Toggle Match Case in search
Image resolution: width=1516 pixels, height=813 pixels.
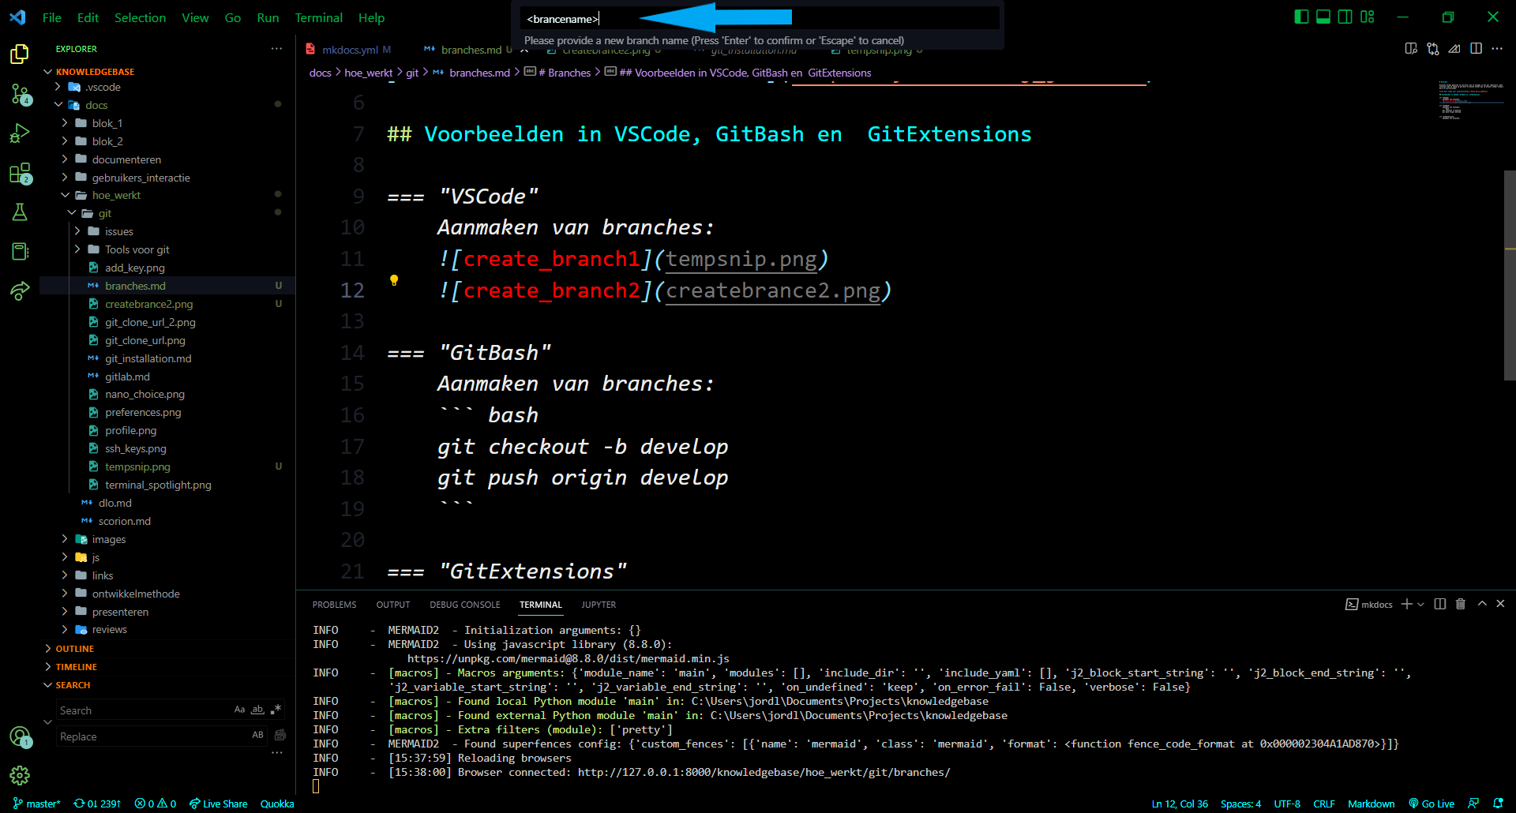pyautogui.click(x=239, y=710)
